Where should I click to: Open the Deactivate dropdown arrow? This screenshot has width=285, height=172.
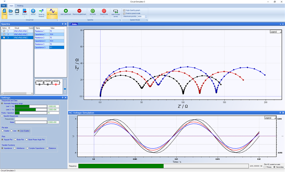[x=104, y=17]
